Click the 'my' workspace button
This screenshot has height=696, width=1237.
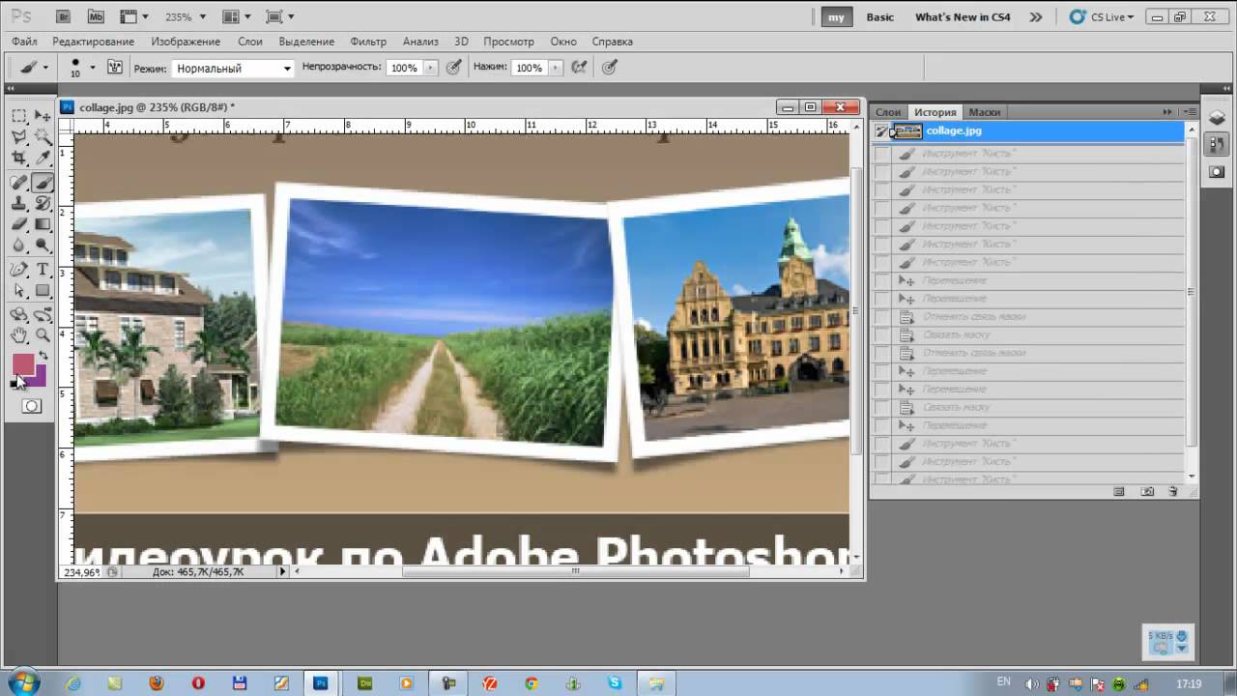point(835,17)
